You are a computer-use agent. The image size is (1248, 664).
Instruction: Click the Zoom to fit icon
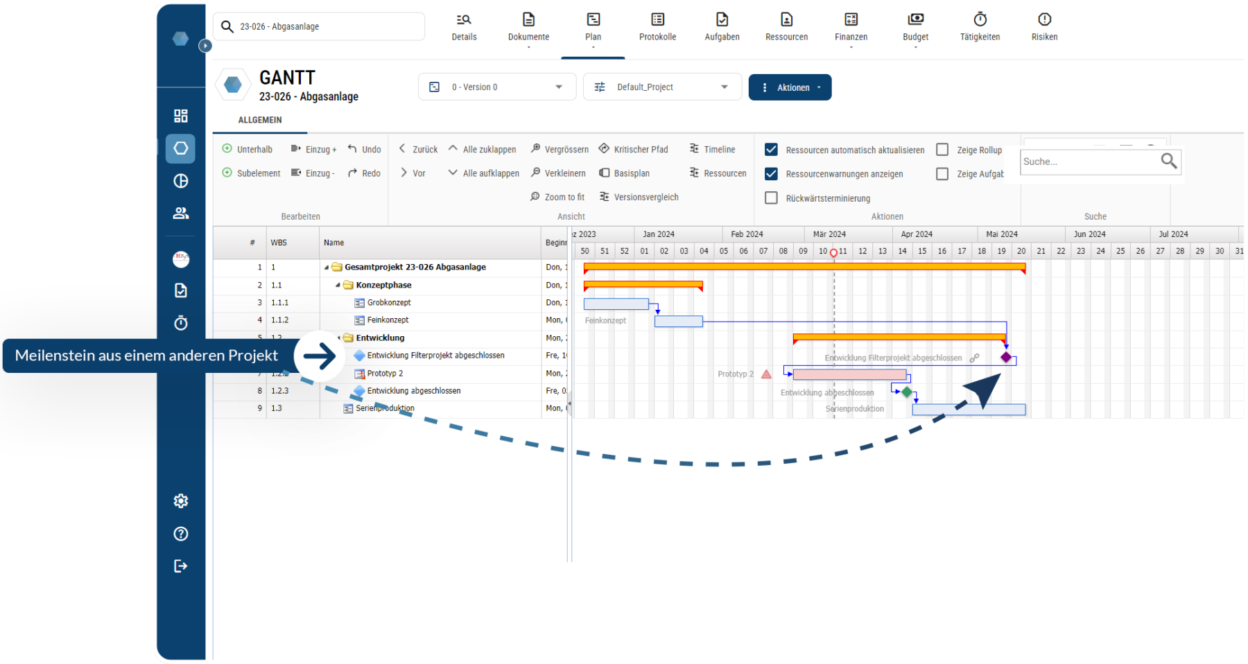[x=535, y=197]
